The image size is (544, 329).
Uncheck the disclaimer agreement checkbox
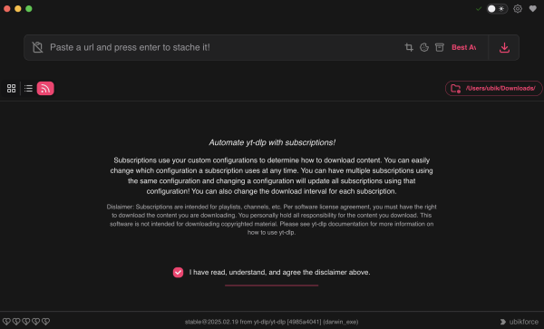[178, 273]
